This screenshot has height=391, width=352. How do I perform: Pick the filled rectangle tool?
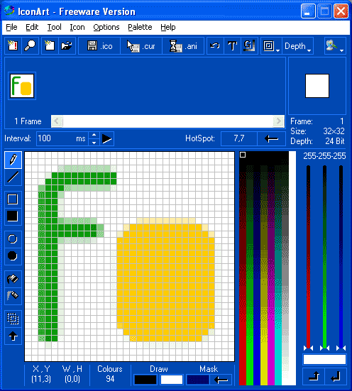(x=13, y=216)
